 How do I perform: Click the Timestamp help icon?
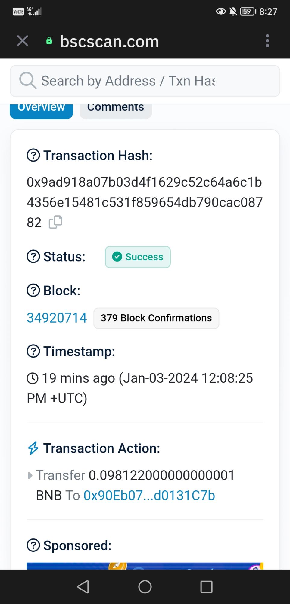pyautogui.click(x=33, y=351)
